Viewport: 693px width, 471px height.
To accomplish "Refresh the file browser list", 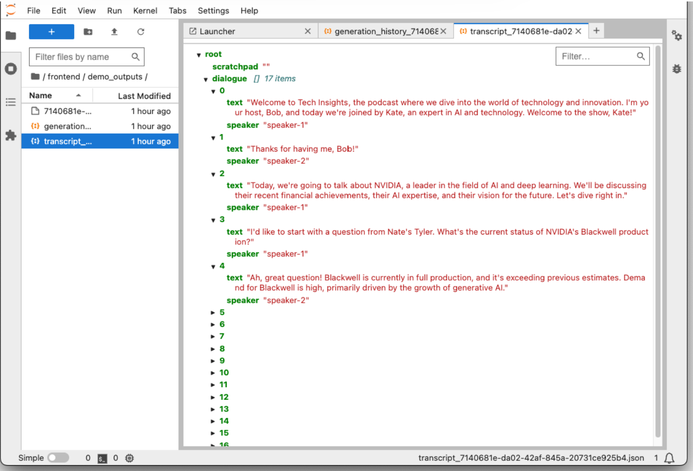I will coord(141,32).
